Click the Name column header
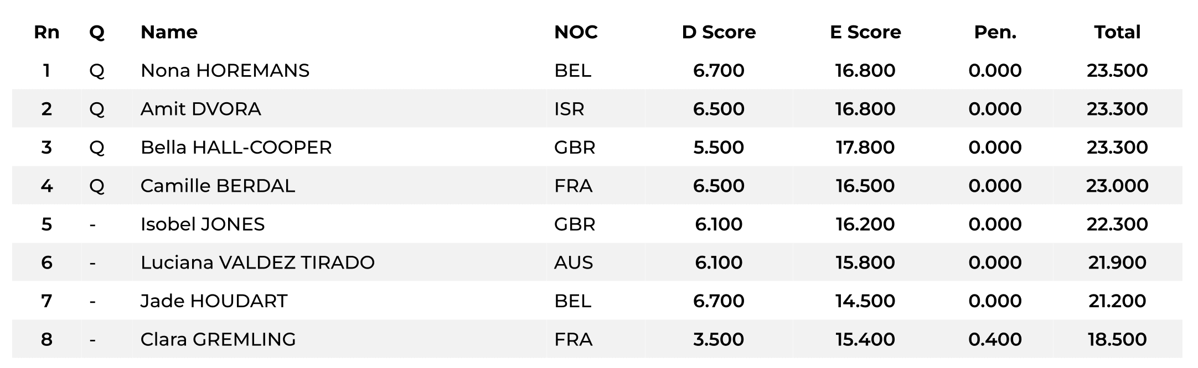 [169, 32]
